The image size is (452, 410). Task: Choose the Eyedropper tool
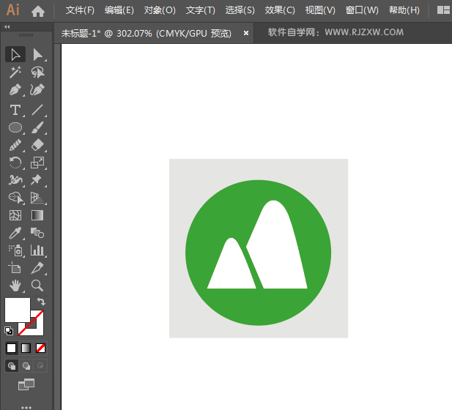15,233
